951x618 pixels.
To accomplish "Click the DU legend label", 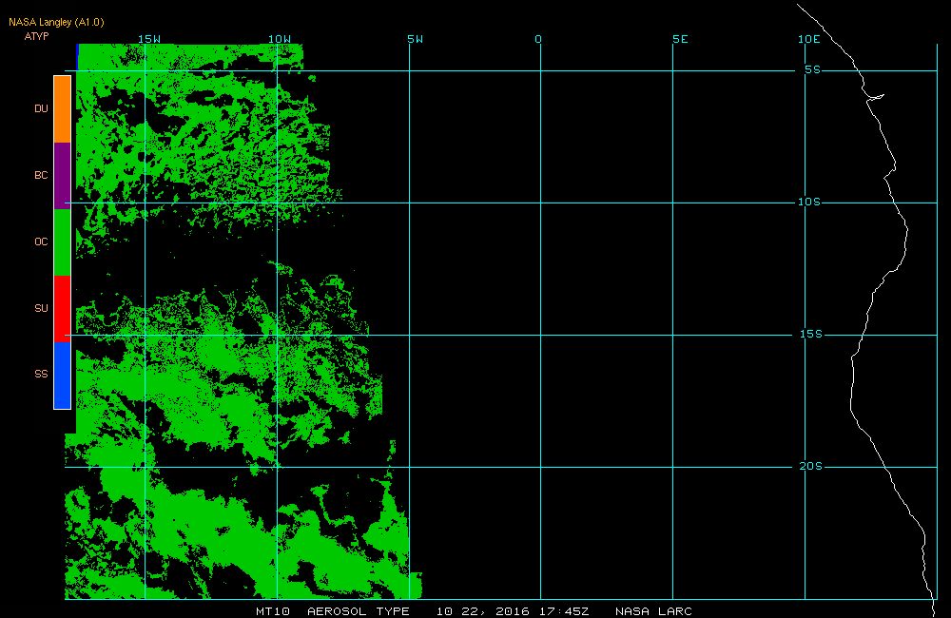I will pyautogui.click(x=41, y=108).
